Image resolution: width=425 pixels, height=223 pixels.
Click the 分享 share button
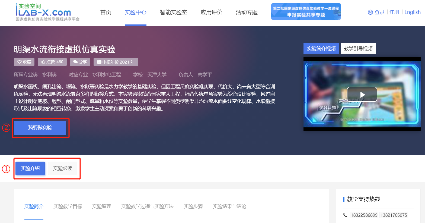[80, 62]
